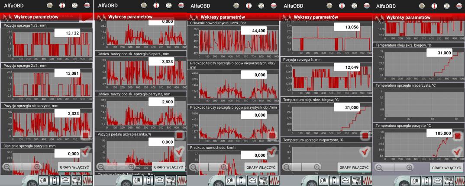Toggle red checkmark on Predkosc samochodu screen

(x=272, y=151)
